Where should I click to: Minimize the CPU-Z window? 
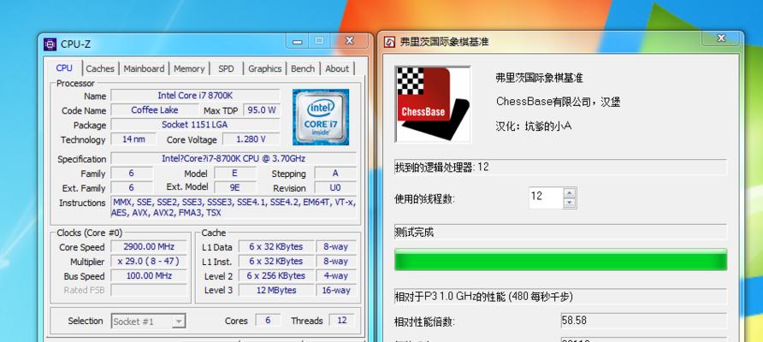(x=298, y=41)
